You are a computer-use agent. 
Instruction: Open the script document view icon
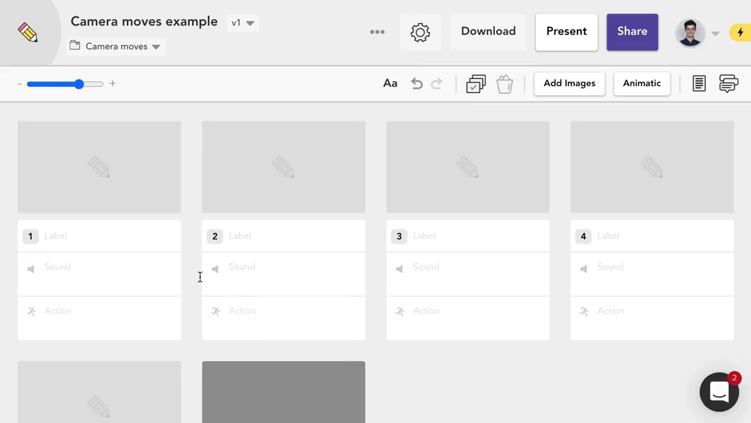coord(699,83)
